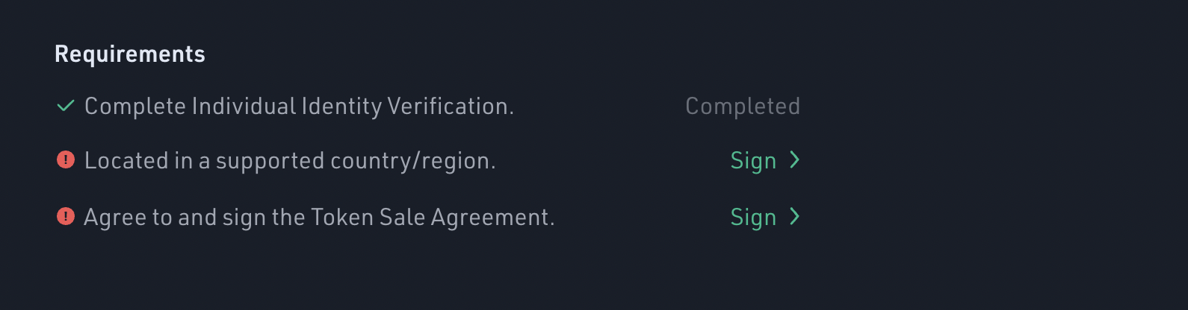Image resolution: width=1188 pixels, height=310 pixels.
Task: Click the Completed status label
Action: click(743, 107)
